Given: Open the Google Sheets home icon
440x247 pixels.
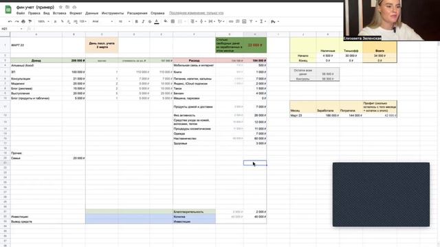Looking at the screenshot, I should point(8,9).
